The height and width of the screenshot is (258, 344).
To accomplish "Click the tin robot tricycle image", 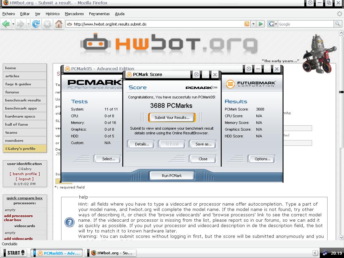I will 319,54.
